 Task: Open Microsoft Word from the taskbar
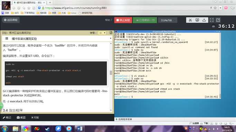[x=79, y=129]
